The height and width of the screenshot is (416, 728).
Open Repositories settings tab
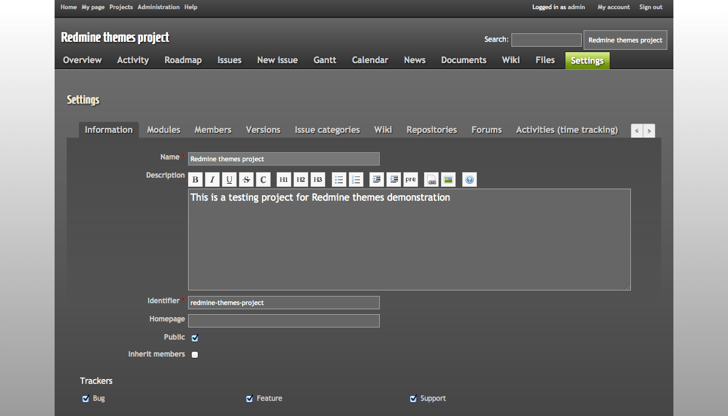click(432, 130)
